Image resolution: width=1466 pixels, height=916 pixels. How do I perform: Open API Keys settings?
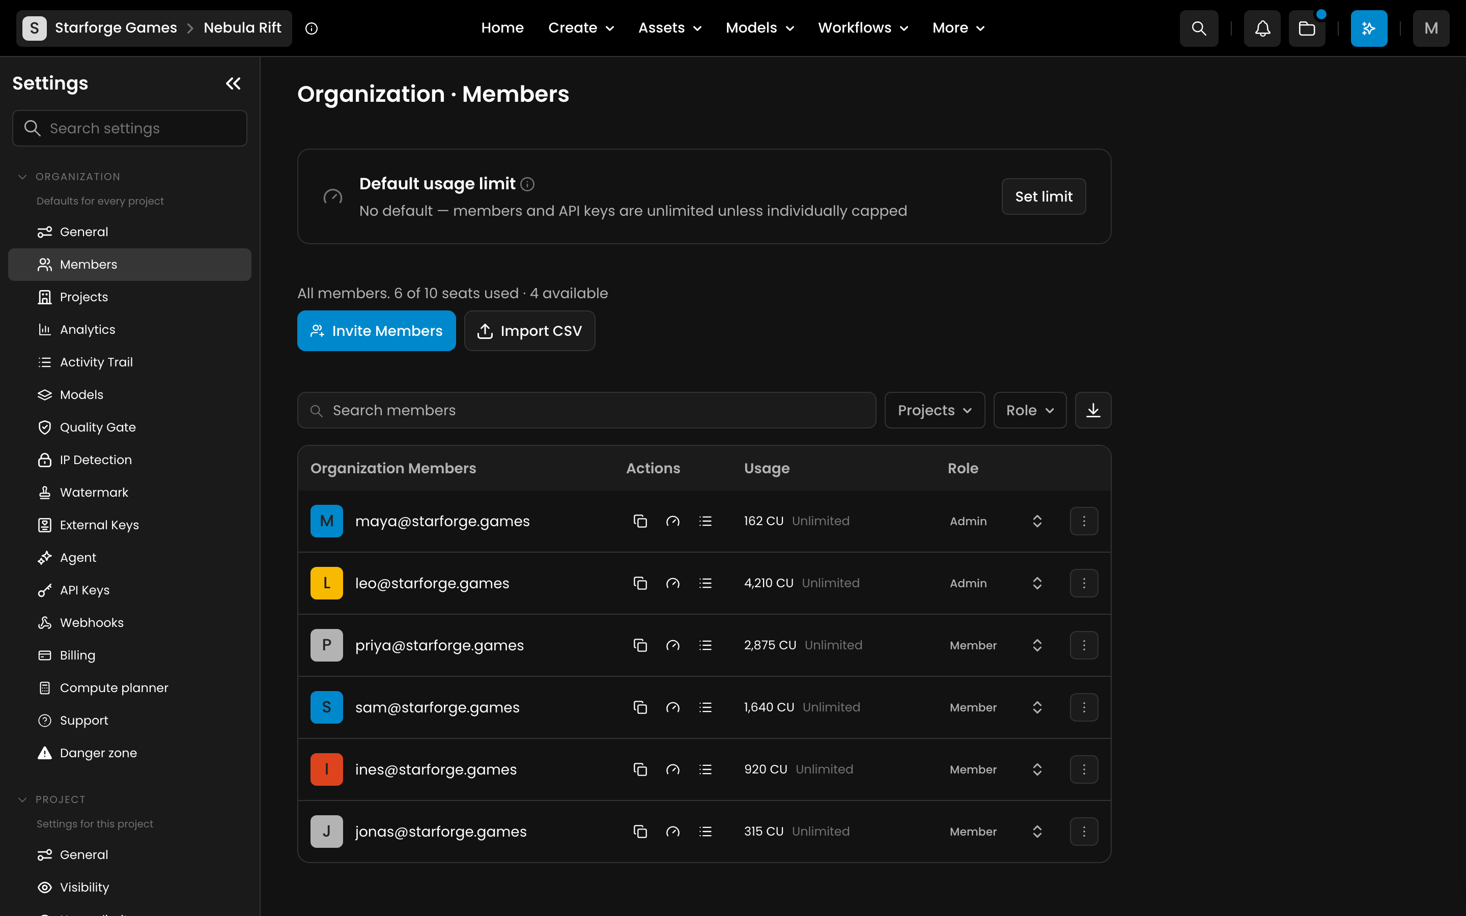coord(130,590)
